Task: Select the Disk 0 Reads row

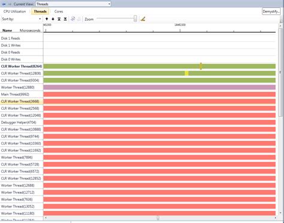Action: tap(22, 52)
